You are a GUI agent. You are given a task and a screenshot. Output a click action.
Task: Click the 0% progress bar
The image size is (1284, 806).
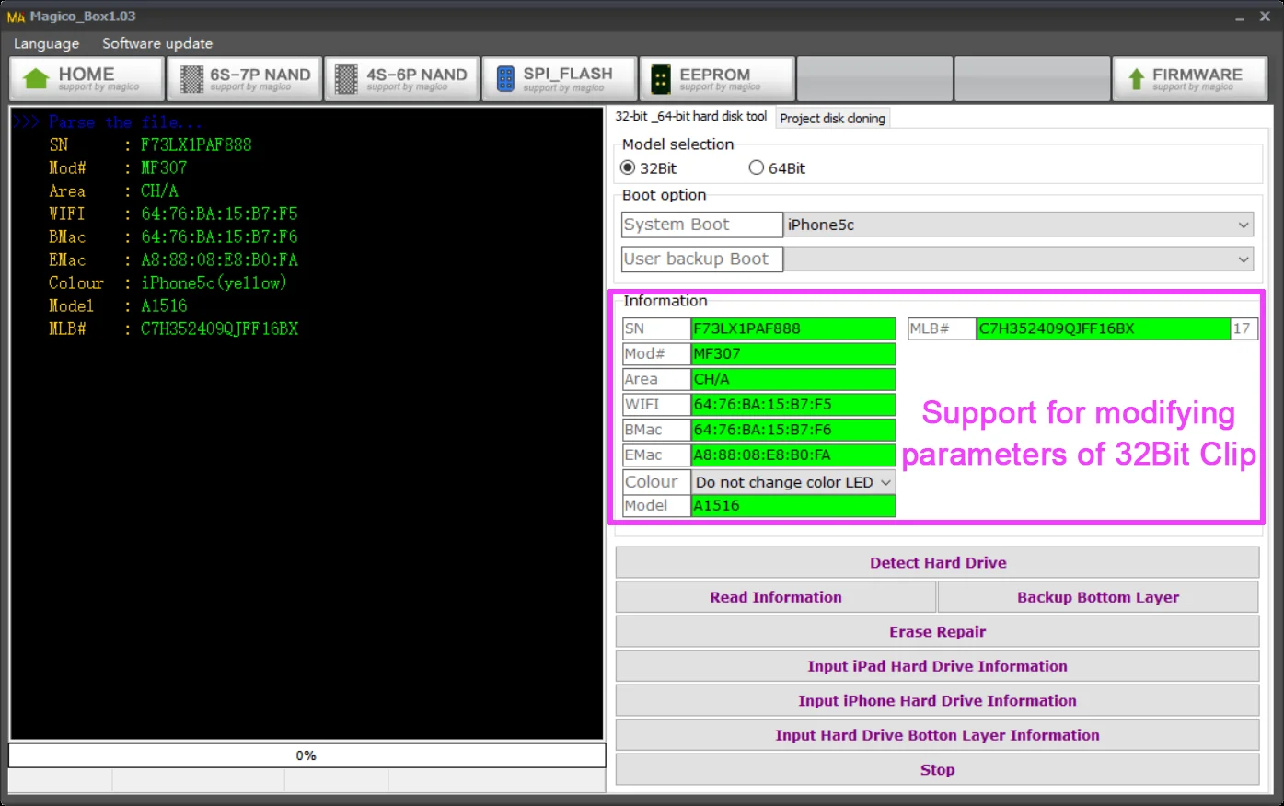(307, 755)
